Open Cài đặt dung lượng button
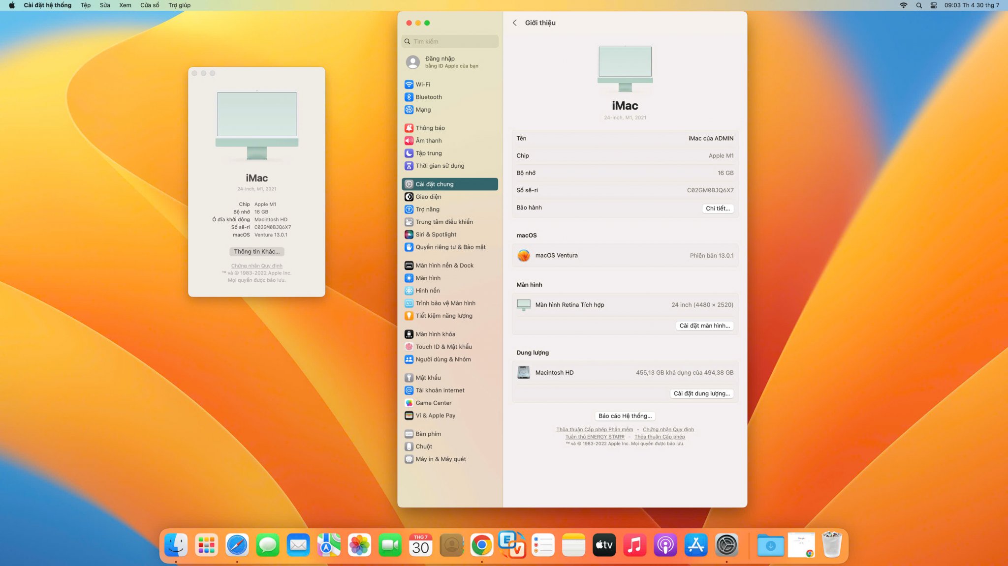Viewport: 1008px width, 566px height. click(x=701, y=393)
